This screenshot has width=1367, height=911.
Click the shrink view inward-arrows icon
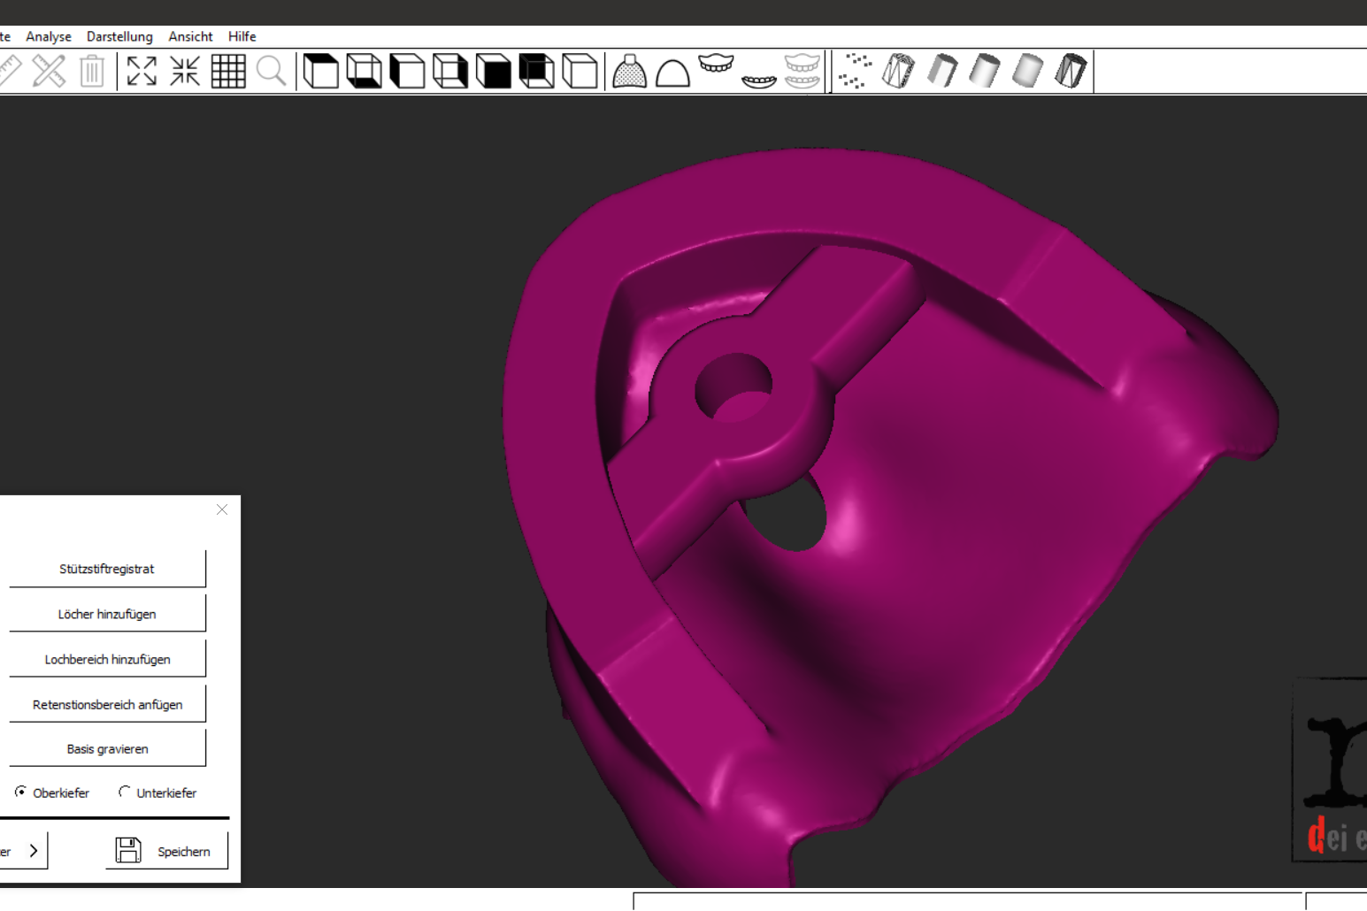coord(185,71)
